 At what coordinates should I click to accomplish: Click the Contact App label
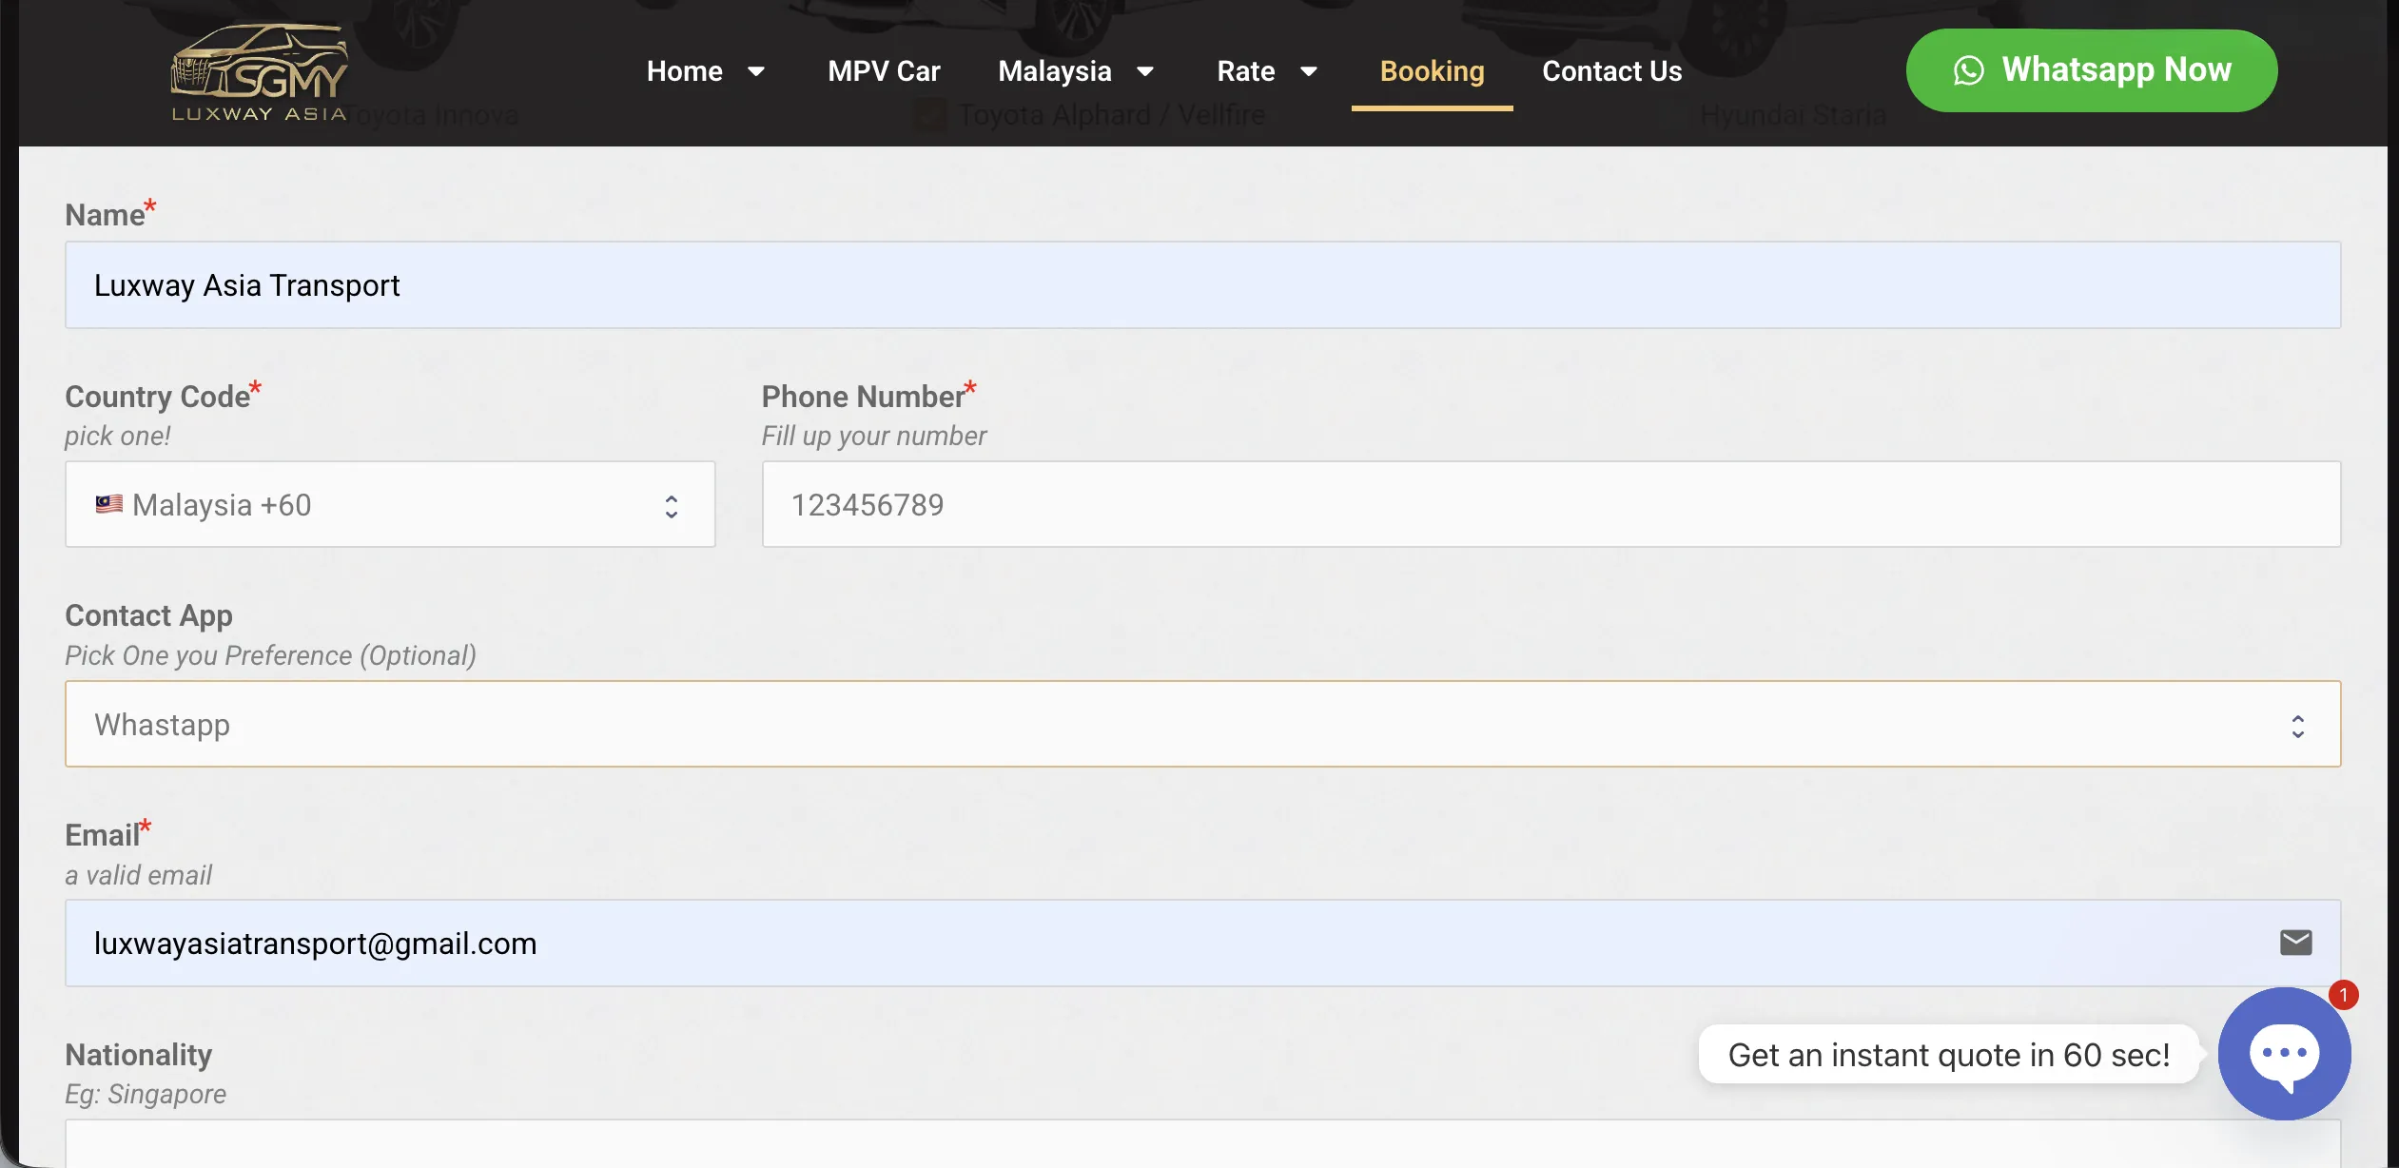point(148,616)
